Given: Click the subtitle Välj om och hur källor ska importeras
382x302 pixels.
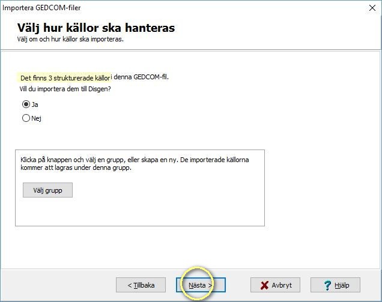Looking at the screenshot, I should pyautogui.click(x=70, y=39).
